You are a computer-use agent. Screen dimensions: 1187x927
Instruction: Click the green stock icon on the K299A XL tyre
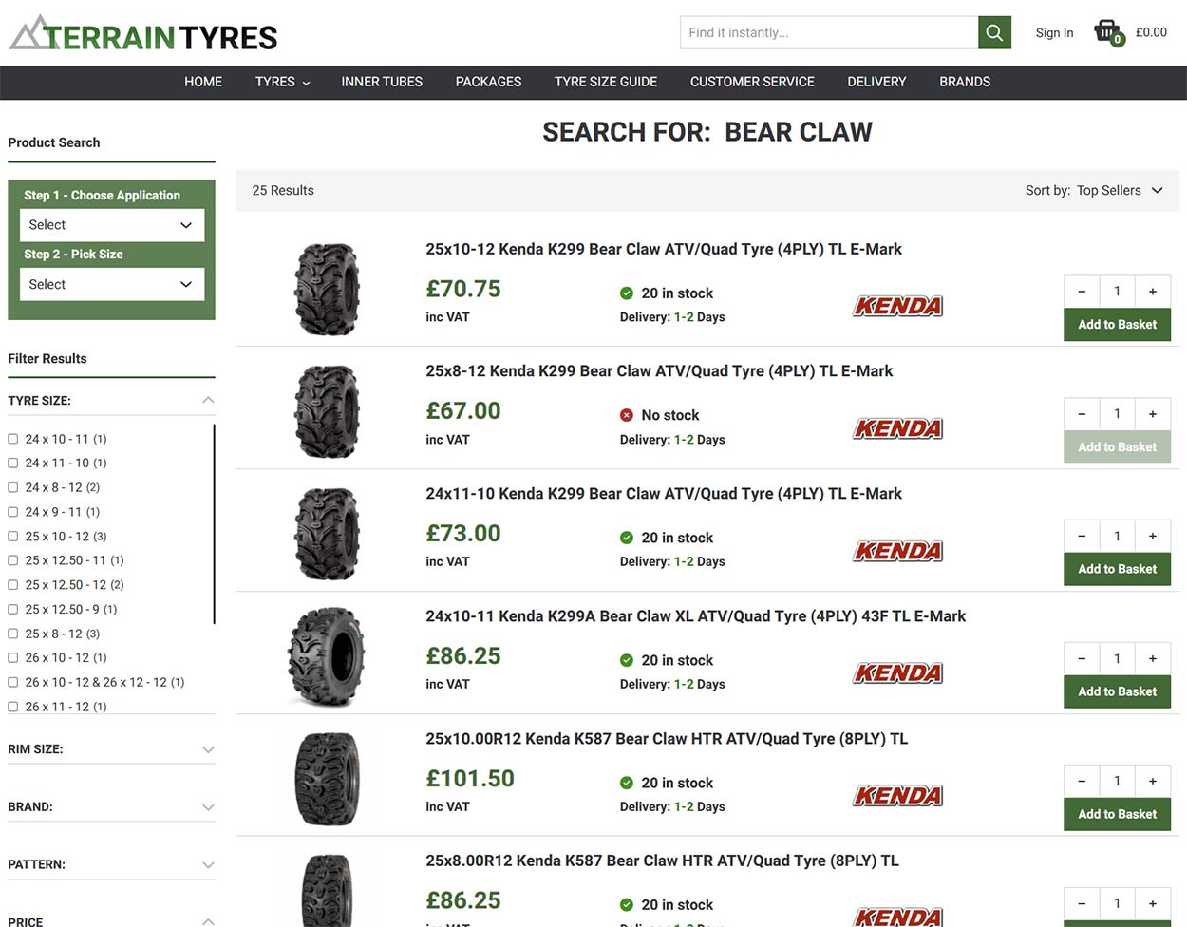pyautogui.click(x=627, y=659)
